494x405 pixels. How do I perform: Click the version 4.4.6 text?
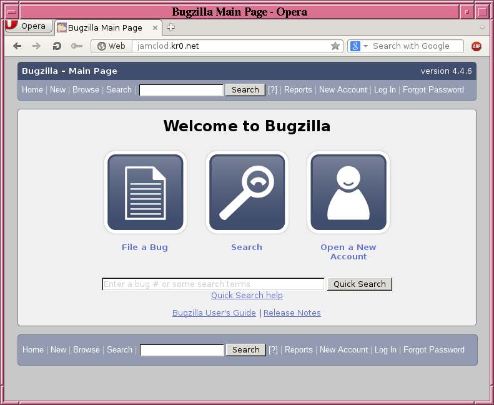pyautogui.click(x=446, y=71)
